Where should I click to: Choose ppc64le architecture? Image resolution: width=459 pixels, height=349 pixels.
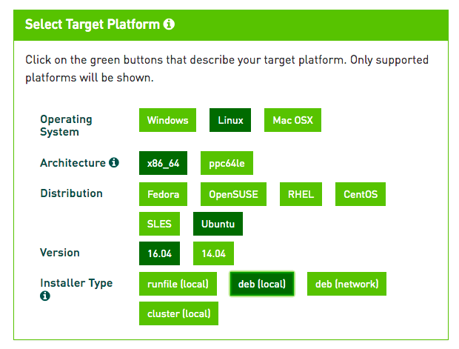point(227,163)
